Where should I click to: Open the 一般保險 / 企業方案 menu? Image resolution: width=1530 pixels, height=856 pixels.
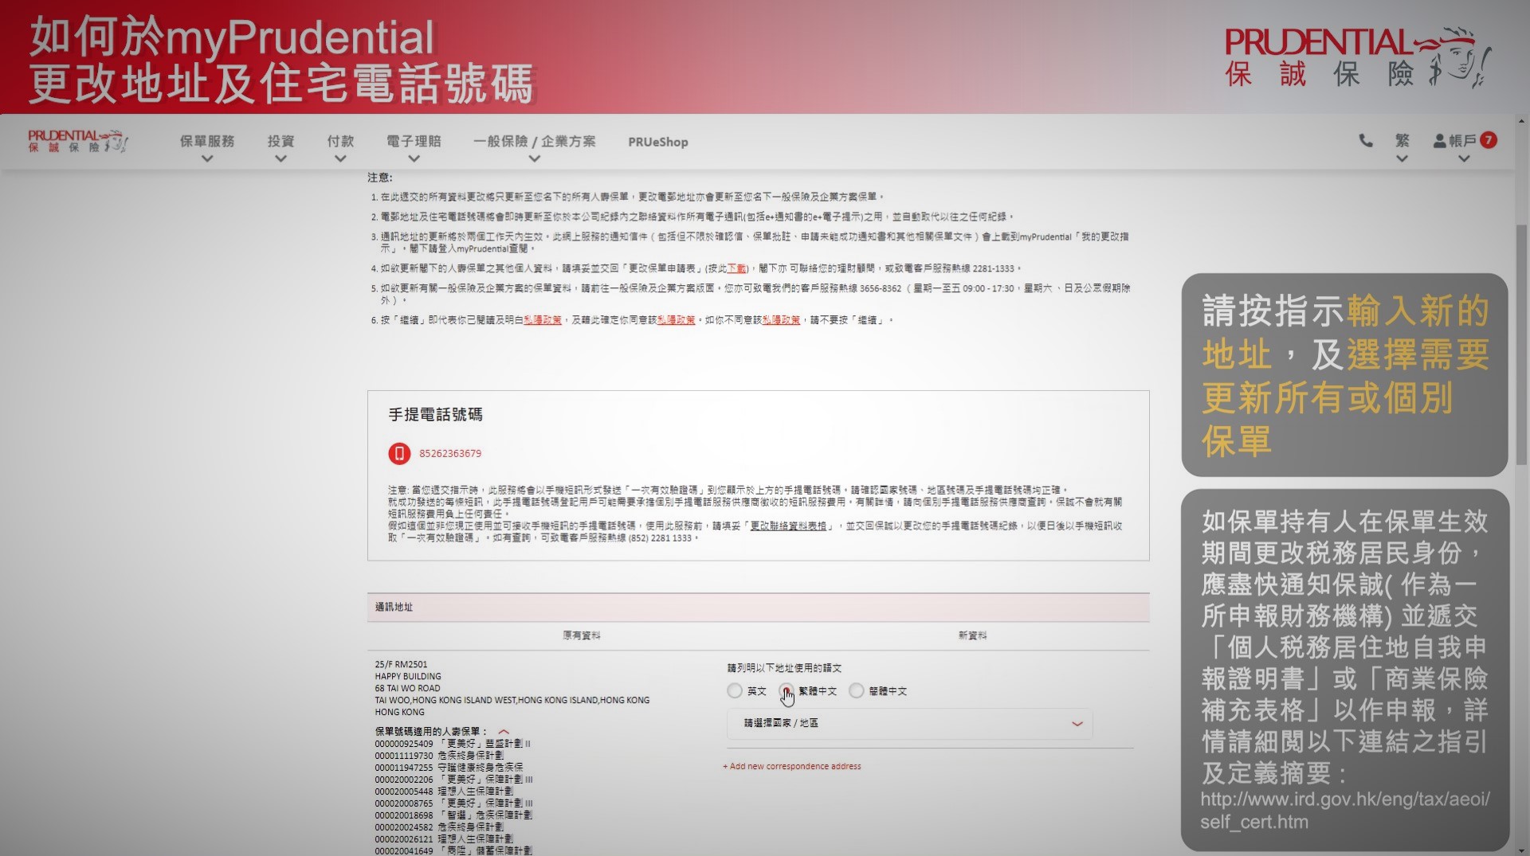click(534, 141)
